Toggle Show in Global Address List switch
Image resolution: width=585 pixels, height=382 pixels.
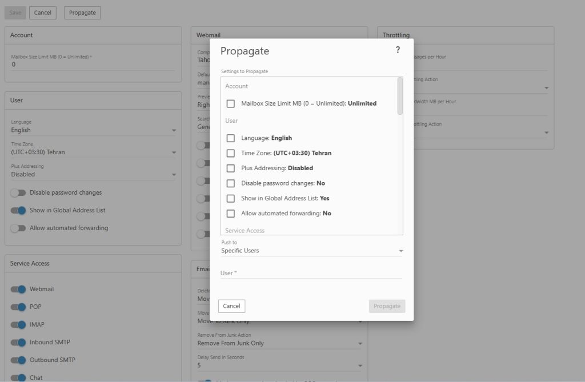point(18,210)
